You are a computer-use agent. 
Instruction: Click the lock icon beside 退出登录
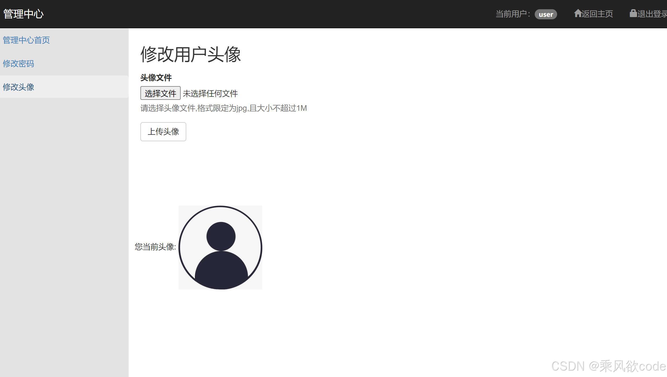tap(633, 13)
